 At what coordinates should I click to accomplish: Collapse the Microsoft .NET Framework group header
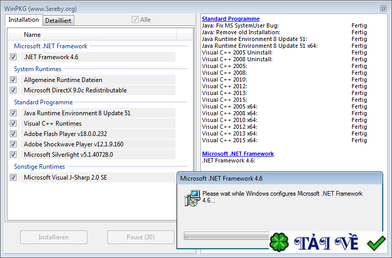click(51, 46)
